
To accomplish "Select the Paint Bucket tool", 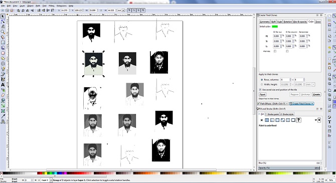I will point(3,100).
